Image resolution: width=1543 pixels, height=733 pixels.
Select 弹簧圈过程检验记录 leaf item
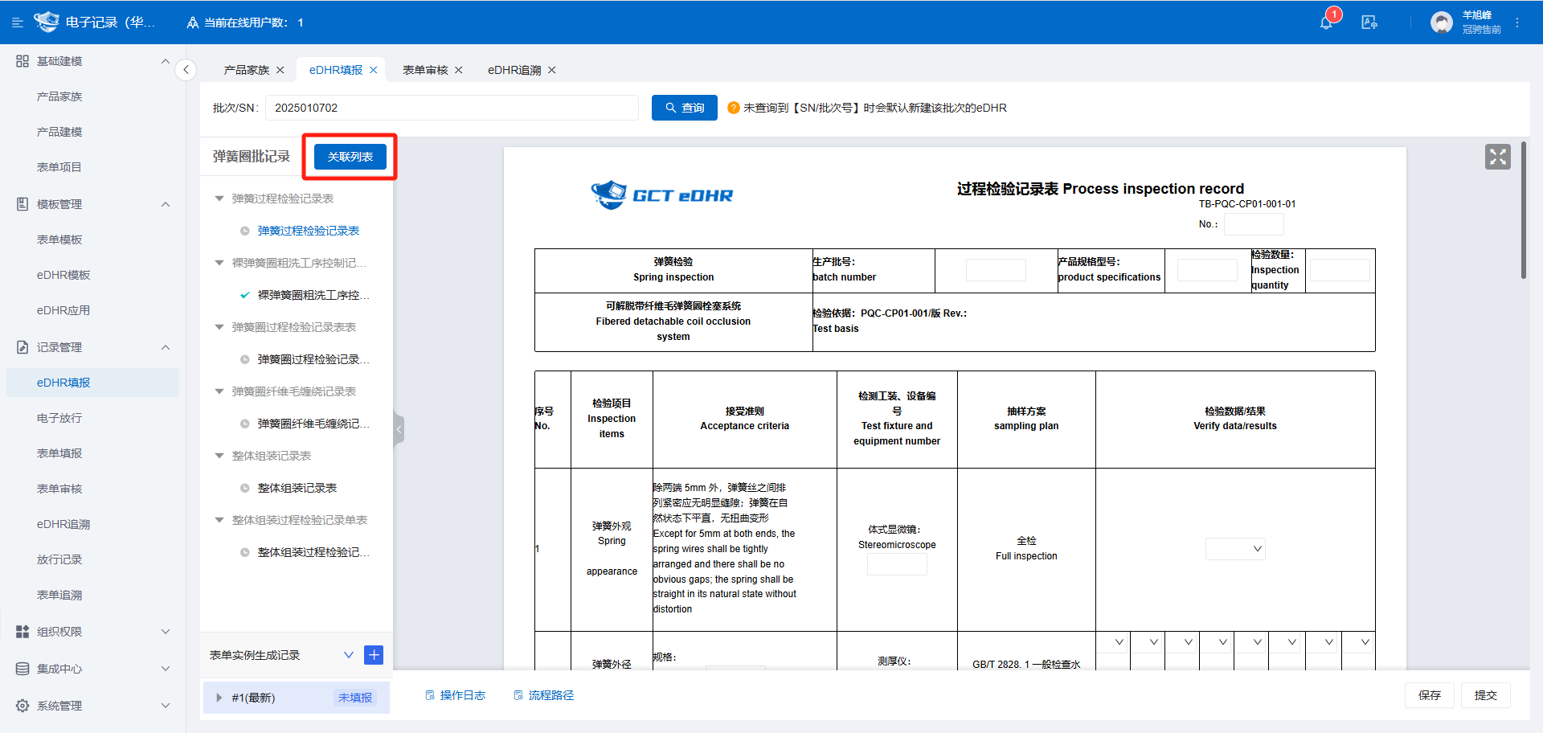[313, 359]
